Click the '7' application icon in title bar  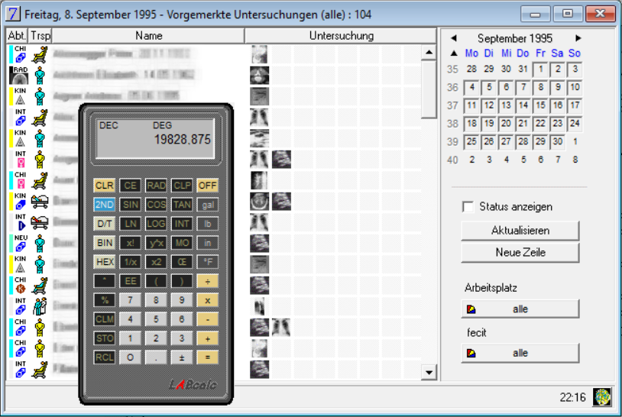coord(13,14)
